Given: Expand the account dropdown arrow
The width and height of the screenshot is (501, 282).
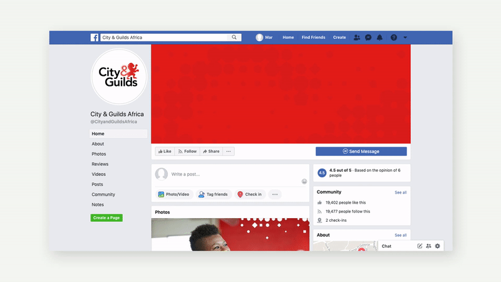Looking at the screenshot, I should pos(405,38).
